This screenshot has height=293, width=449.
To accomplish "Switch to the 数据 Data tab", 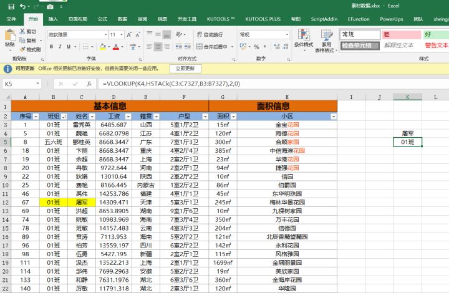I will [x=122, y=19].
